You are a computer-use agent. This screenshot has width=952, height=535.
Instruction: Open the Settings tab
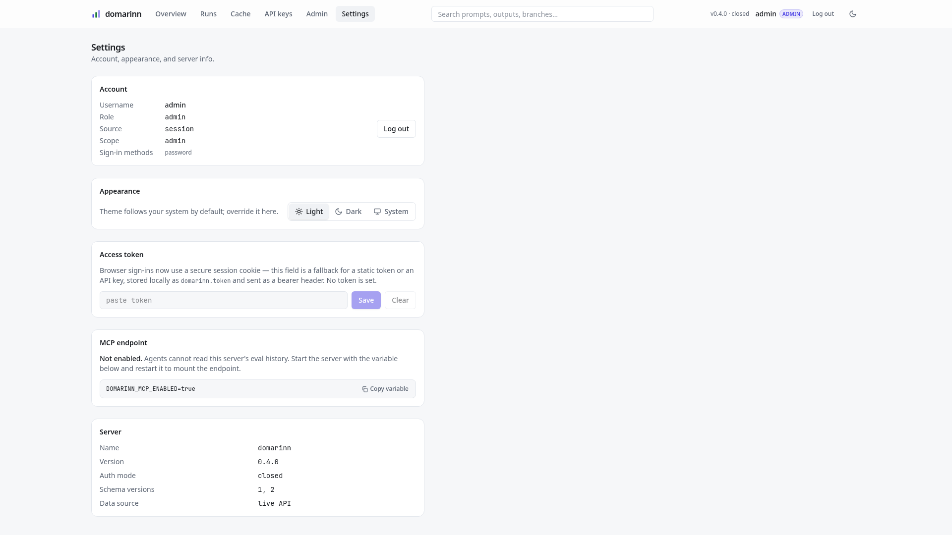click(x=355, y=14)
